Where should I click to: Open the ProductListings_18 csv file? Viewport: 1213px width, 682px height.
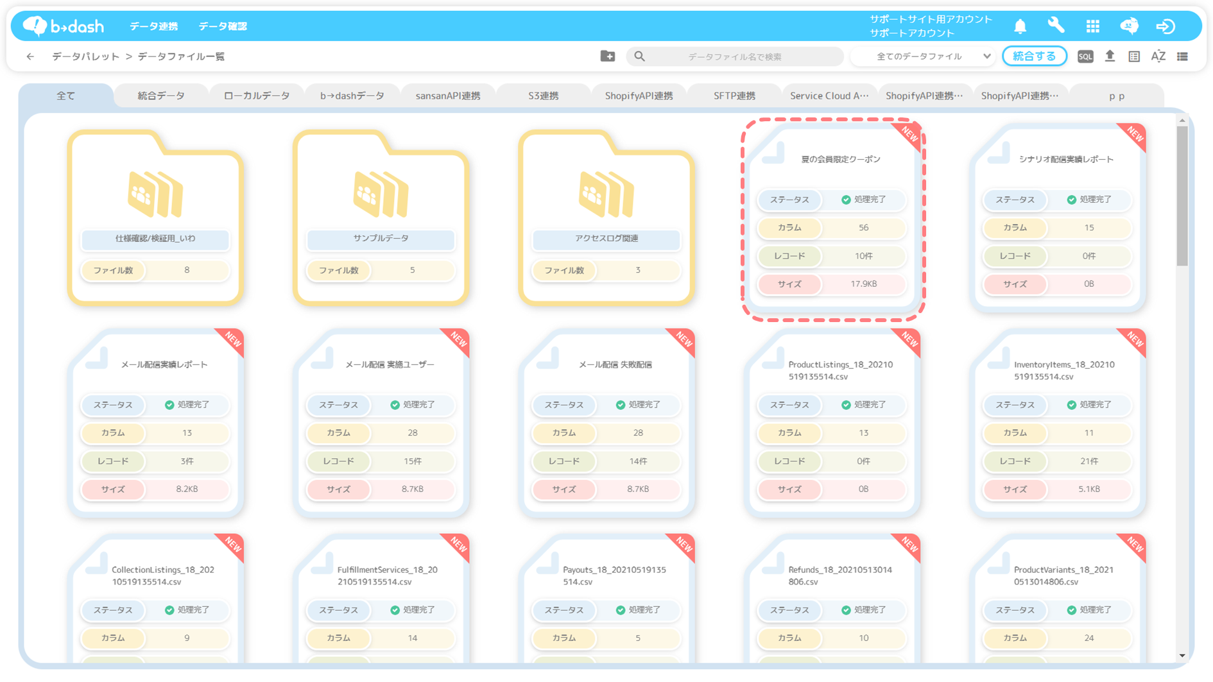coord(832,423)
